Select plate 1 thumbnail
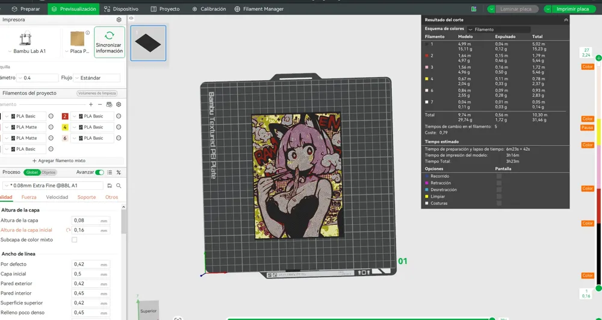The height and width of the screenshot is (320, 602). pos(148,43)
